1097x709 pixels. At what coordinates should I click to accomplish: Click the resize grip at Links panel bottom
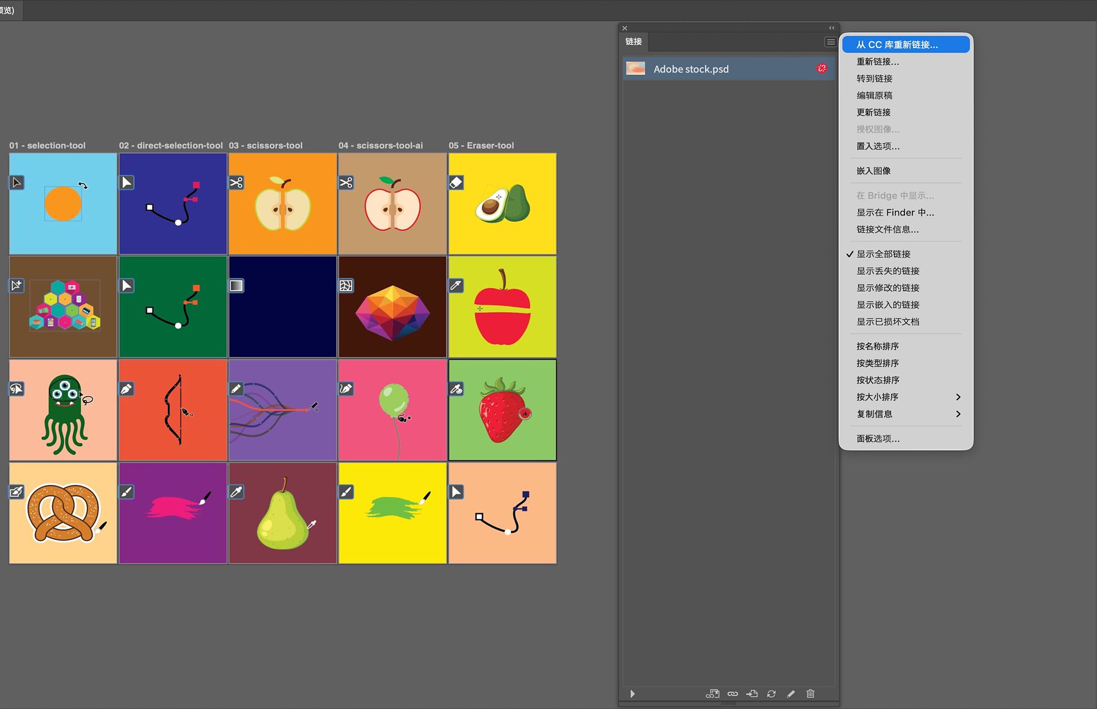[x=728, y=704]
